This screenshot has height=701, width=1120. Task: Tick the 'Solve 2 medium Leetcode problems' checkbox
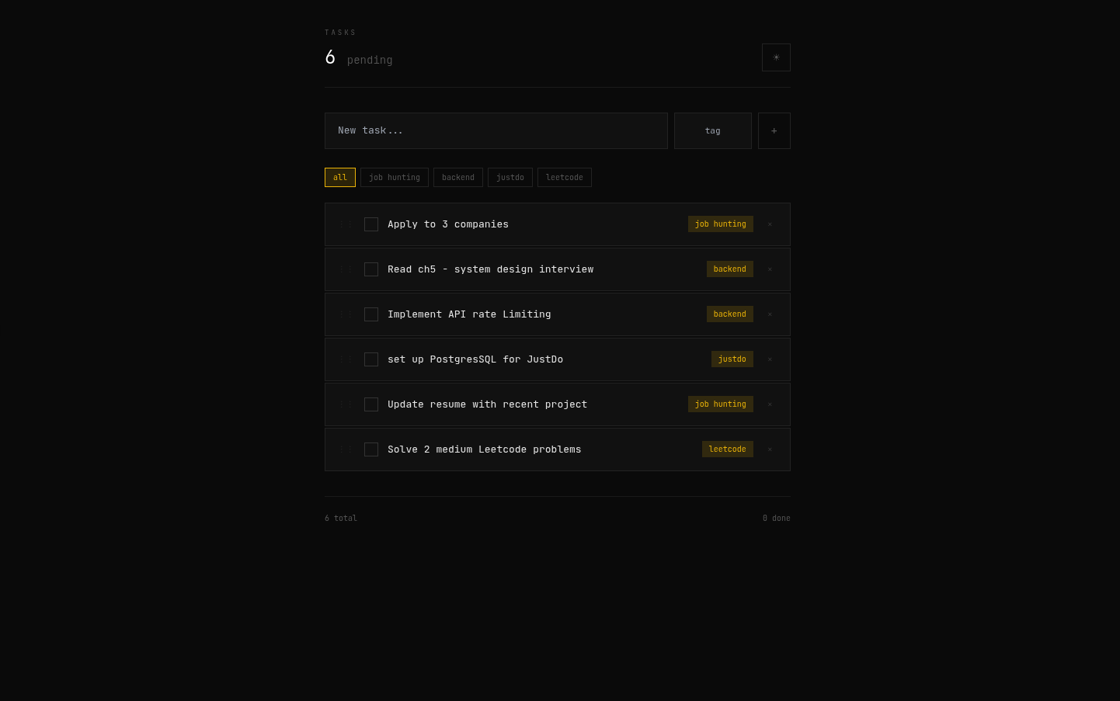pyautogui.click(x=371, y=449)
